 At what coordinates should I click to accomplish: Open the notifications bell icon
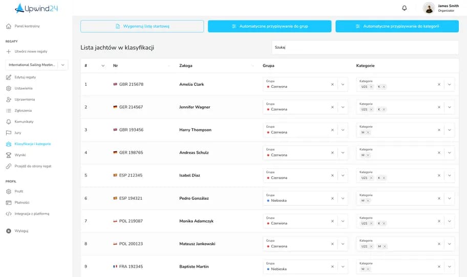[404, 8]
